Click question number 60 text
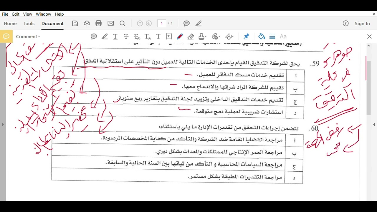 (314, 129)
